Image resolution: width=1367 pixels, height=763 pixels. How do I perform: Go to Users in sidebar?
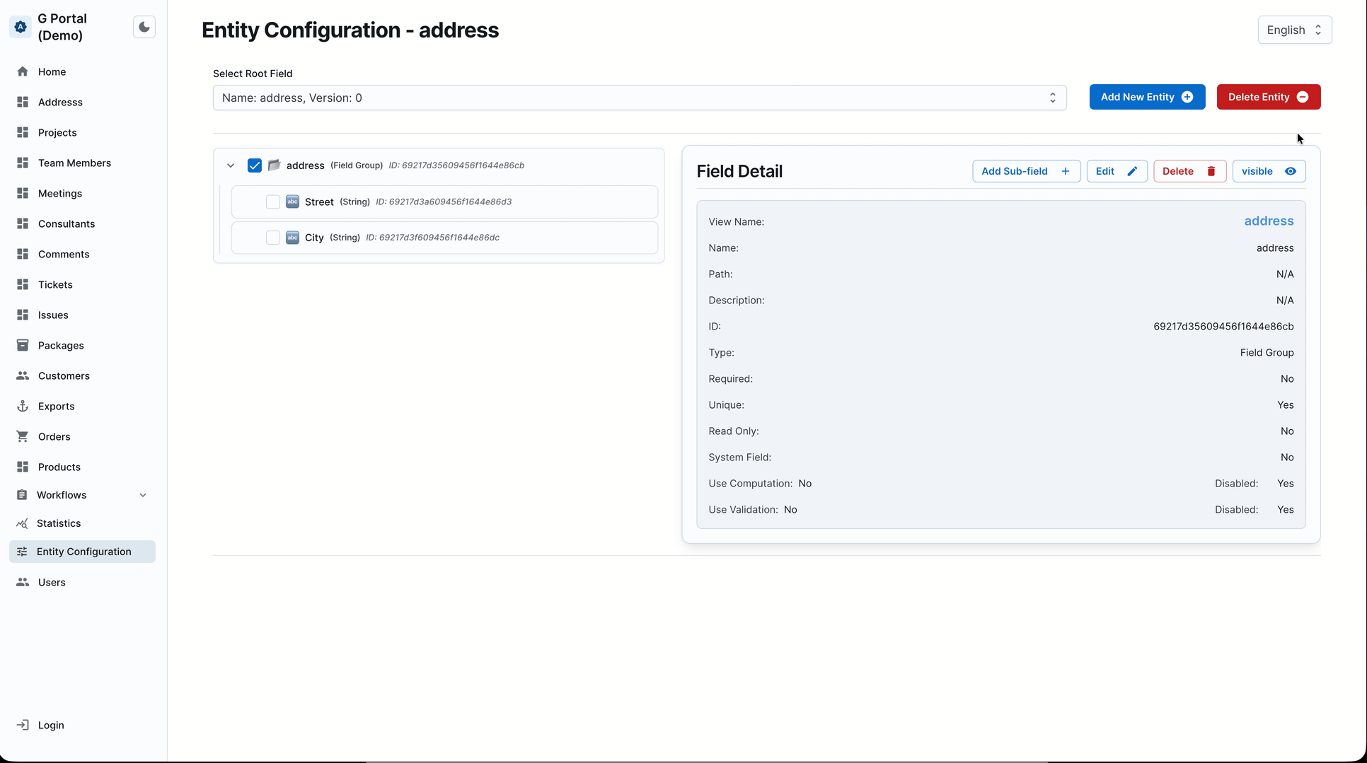click(52, 582)
